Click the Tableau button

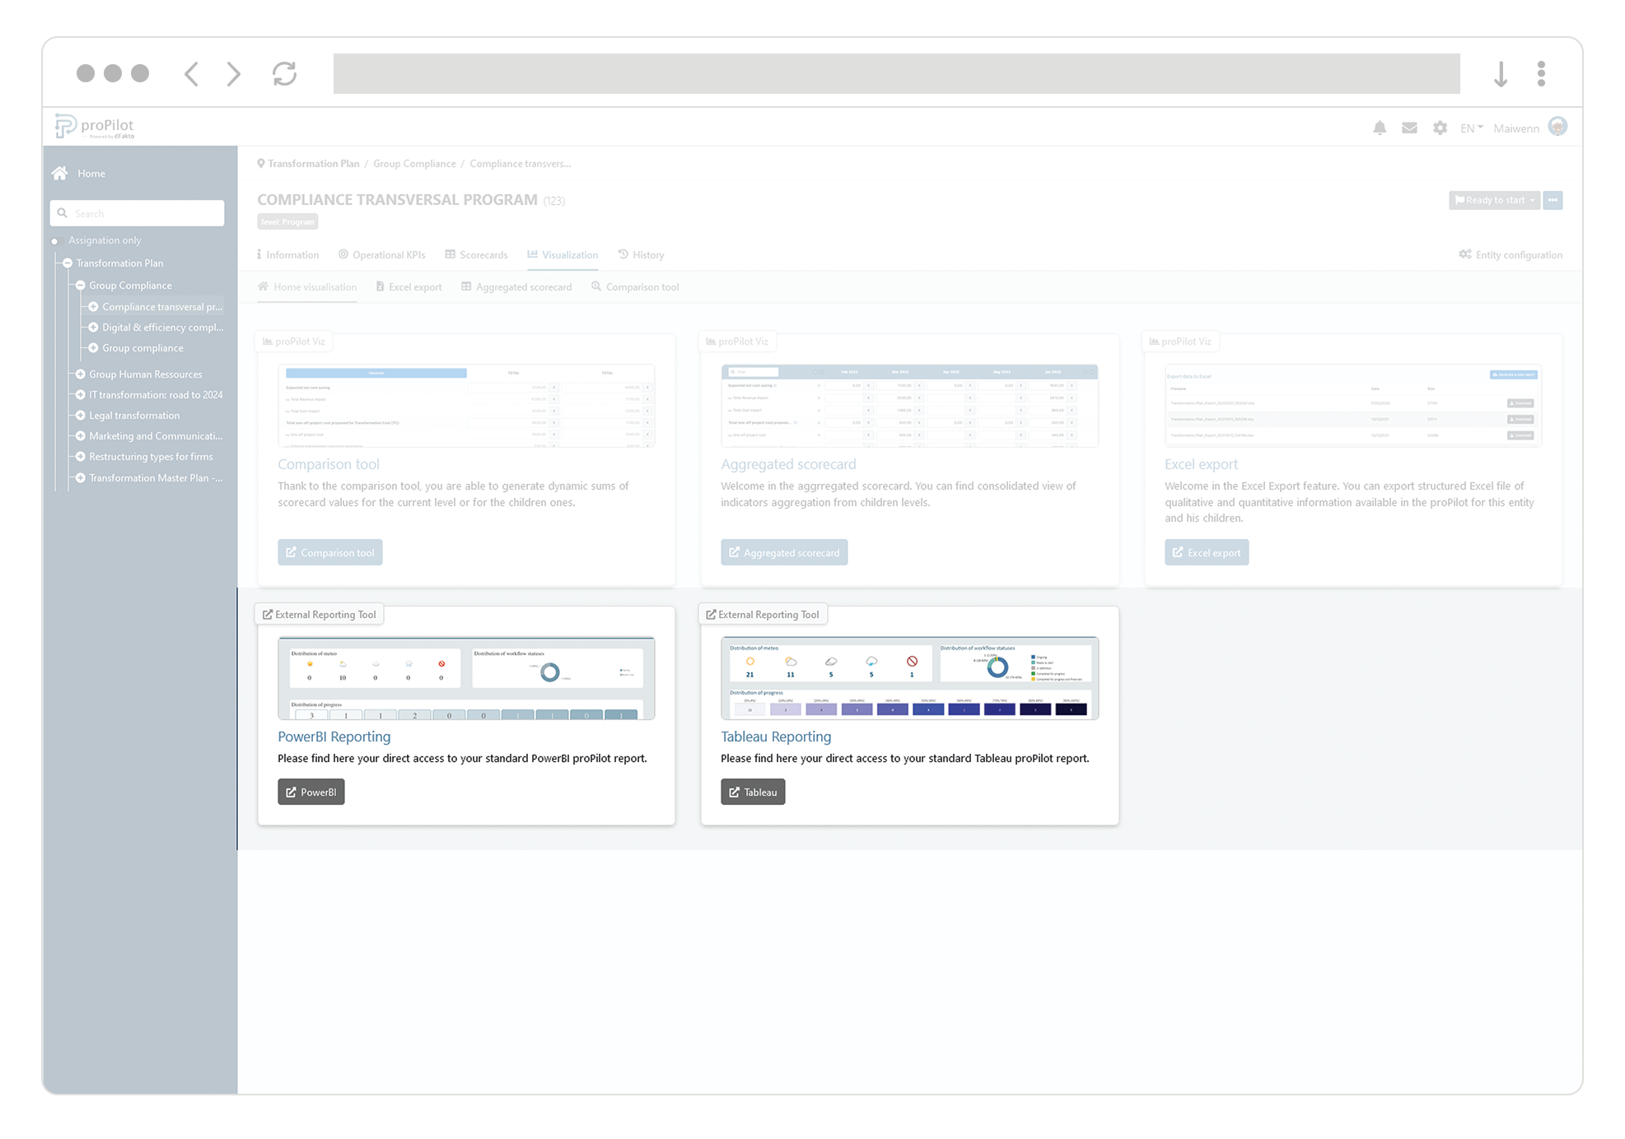click(752, 792)
